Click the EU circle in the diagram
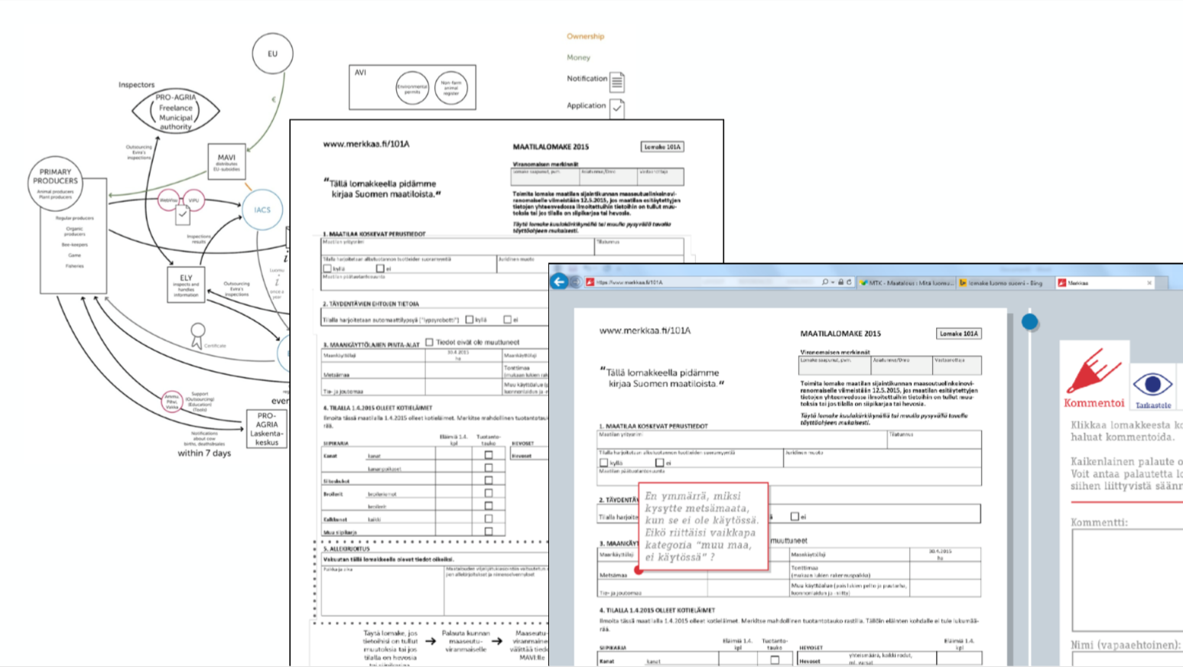The width and height of the screenshot is (1183, 667). click(x=272, y=54)
